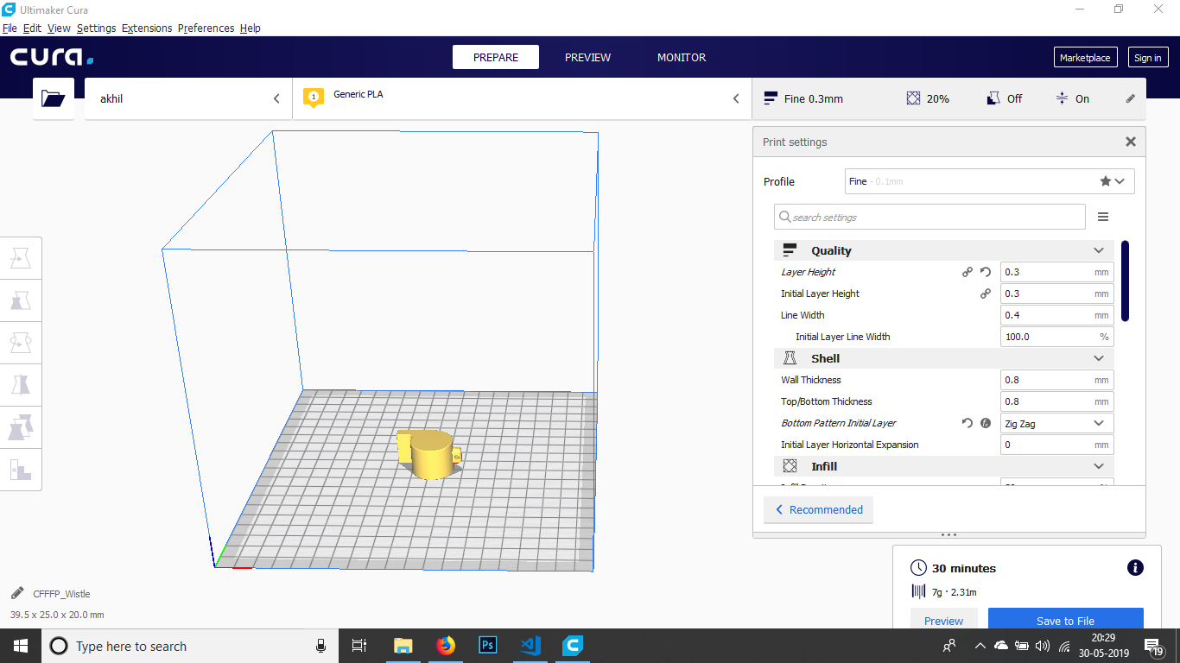Open the akhil printer selector
The width and height of the screenshot is (1180, 663).
coord(188,99)
